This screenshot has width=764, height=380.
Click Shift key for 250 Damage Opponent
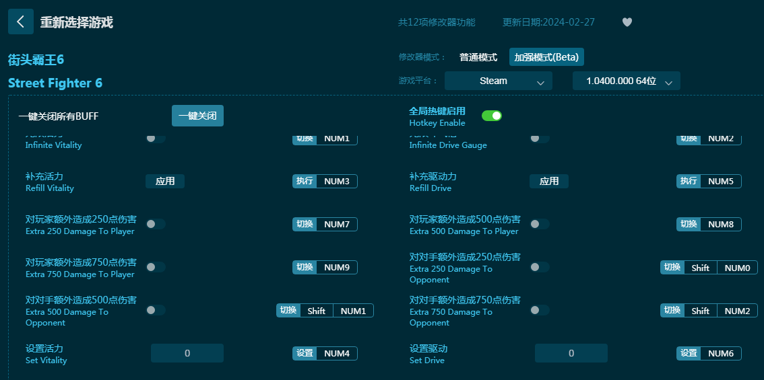click(701, 268)
